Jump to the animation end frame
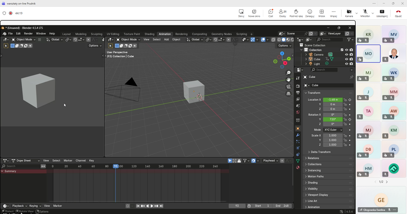The width and height of the screenshot is (407, 214). point(161,206)
